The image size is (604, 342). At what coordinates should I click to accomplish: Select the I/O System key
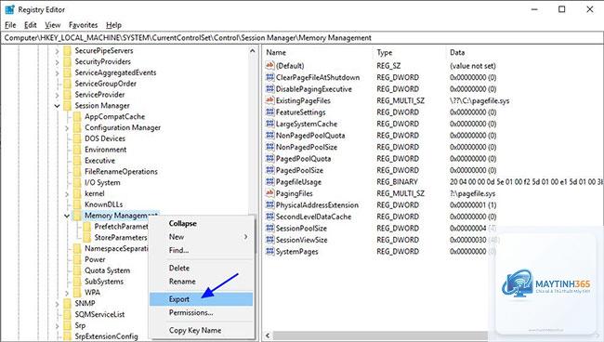click(x=102, y=182)
